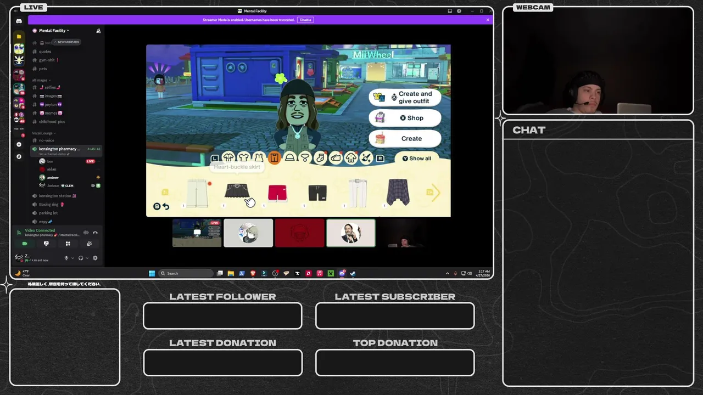
Task: Open the soundboard icon
Action: 89,244
